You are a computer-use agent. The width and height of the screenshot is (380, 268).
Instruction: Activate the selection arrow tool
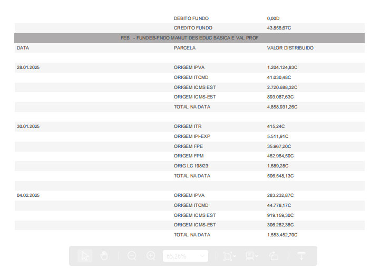(x=85, y=256)
